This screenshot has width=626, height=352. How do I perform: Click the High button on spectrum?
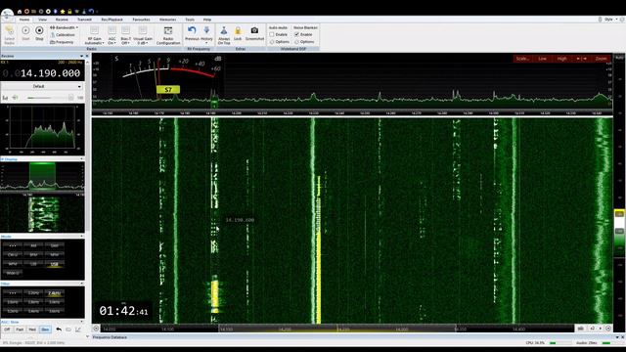click(x=561, y=59)
